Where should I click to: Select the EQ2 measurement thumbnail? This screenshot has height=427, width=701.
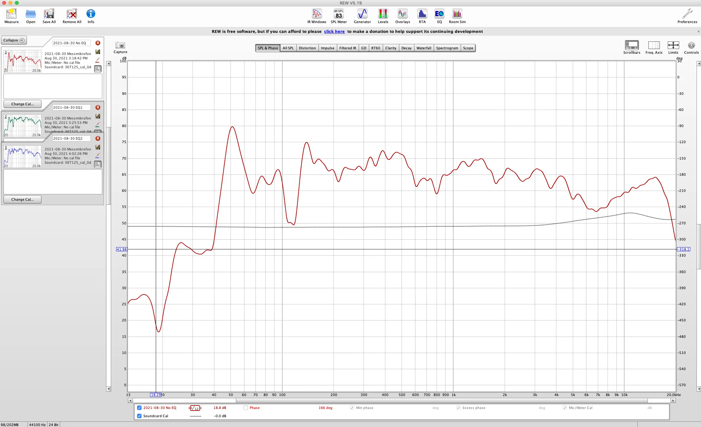[23, 156]
